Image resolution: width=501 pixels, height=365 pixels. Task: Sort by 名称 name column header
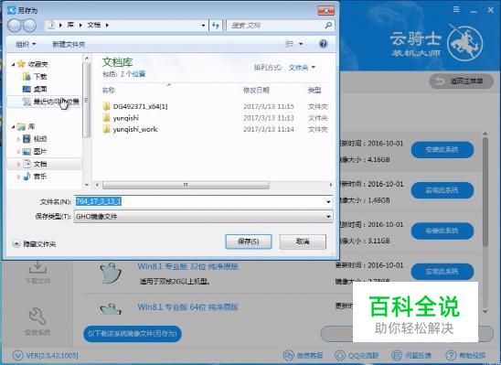coord(109,91)
